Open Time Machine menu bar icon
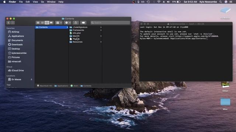Screen dimensions: 236x132 pyautogui.click(x=148, y=2)
